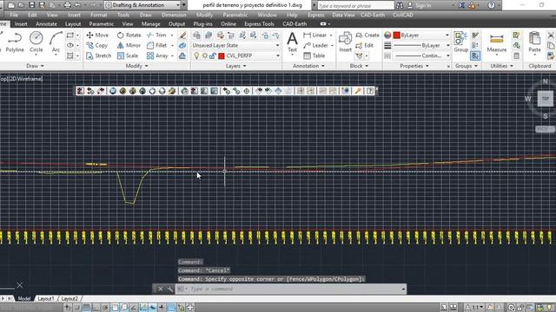The width and height of the screenshot is (556, 312).
Task: Switch to the Layout1 tab
Action: [46, 299]
